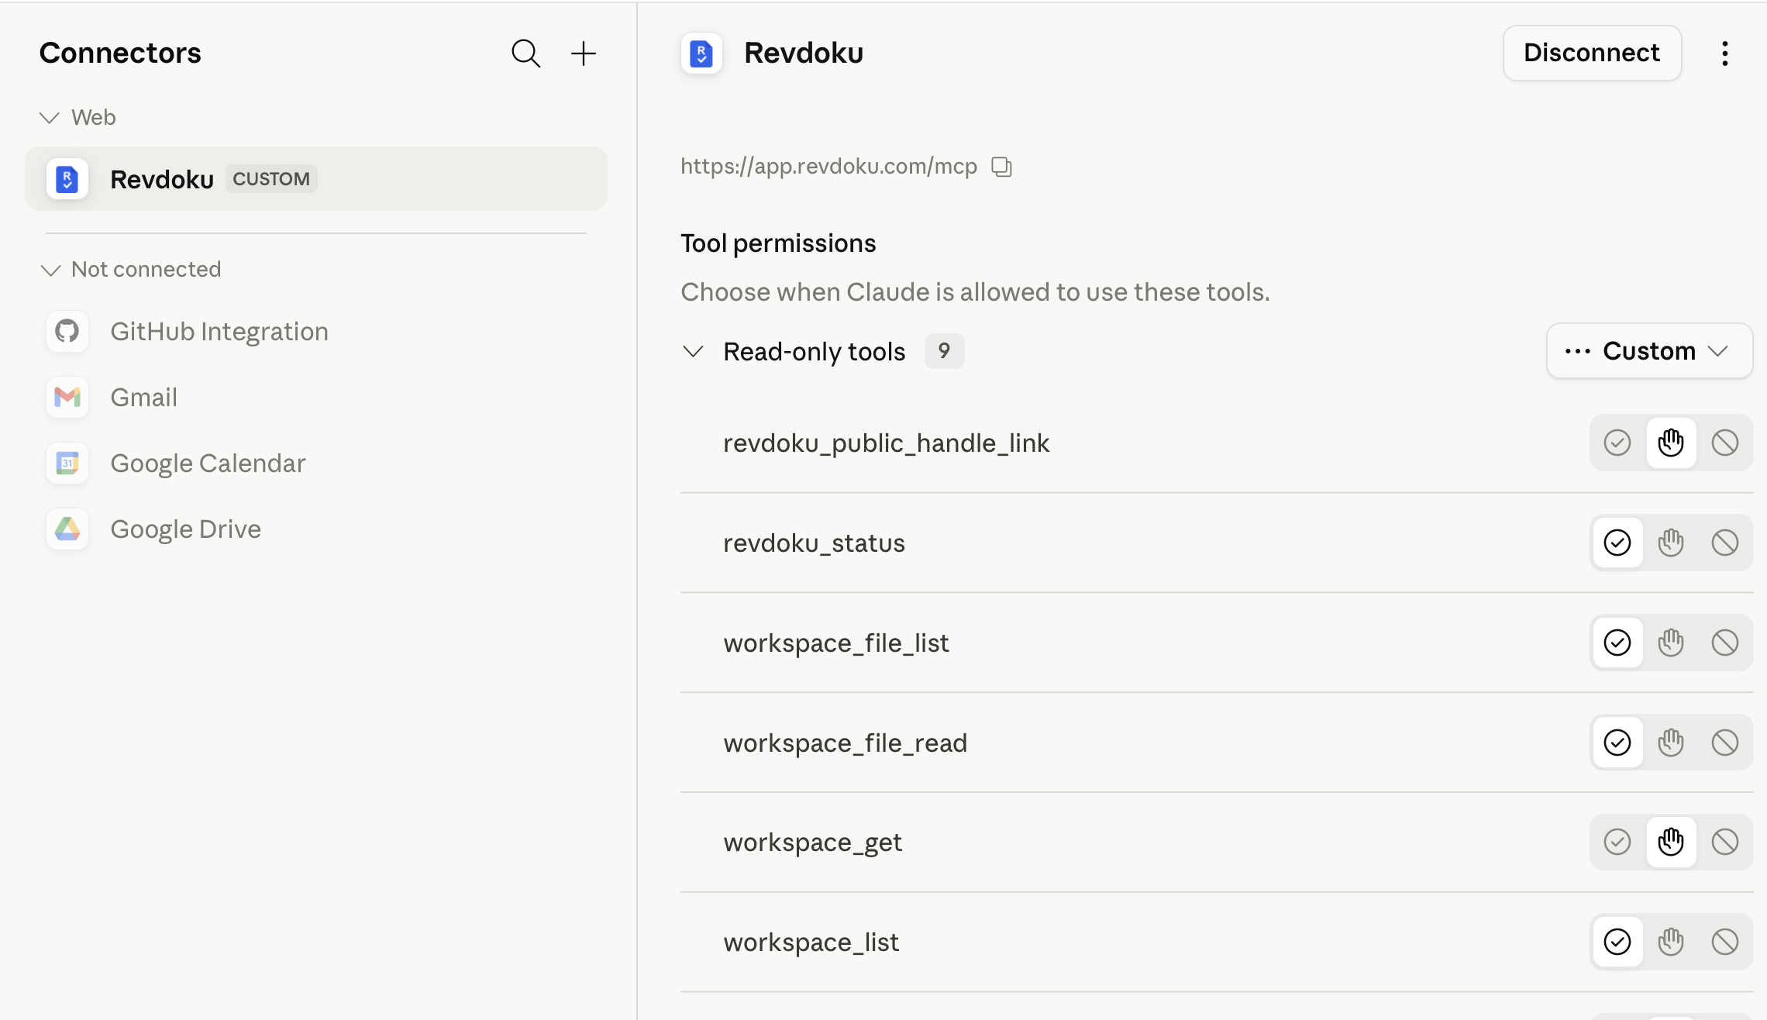Viewport: 1767px width, 1020px height.
Task: Click the revdoku_status tool name
Action: point(814,543)
